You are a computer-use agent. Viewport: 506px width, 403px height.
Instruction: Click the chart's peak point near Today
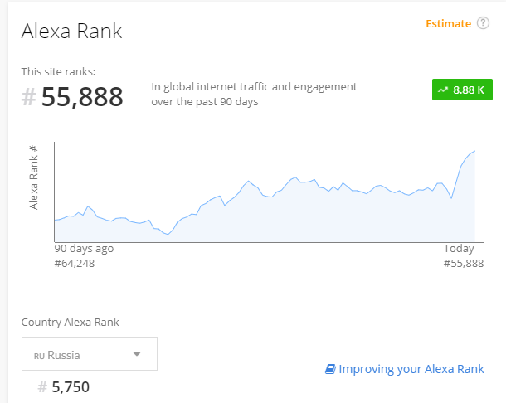[474, 151]
